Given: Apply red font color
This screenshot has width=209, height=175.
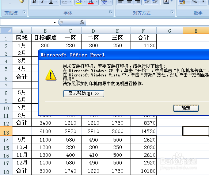Looking at the screenshot, I should pos(91,2).
